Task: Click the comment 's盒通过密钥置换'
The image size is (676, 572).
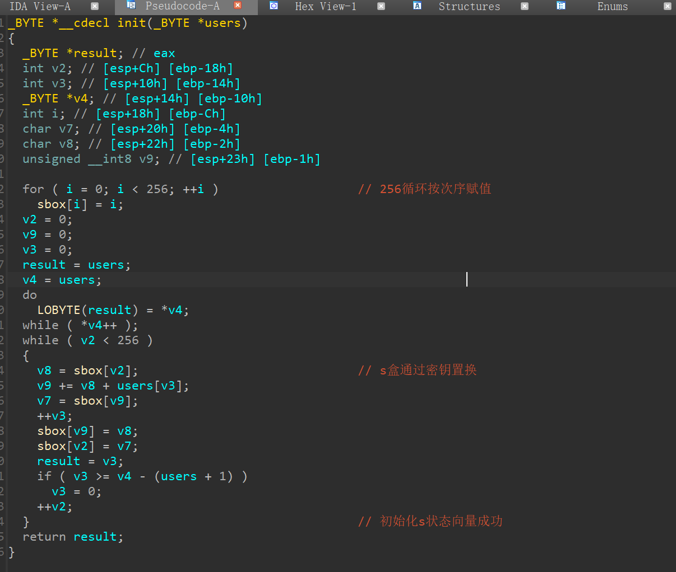Action: point(428,371)
